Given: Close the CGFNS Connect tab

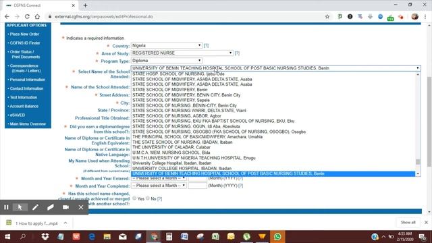Looking at the screenshot, I should click(x=74, y=5).
